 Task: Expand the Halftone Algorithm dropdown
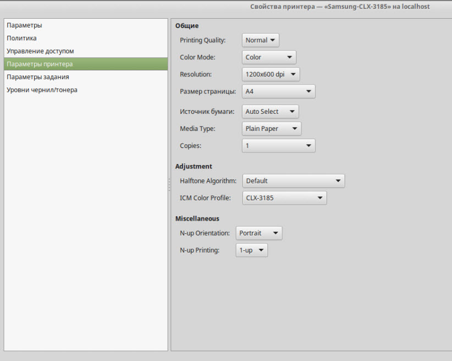[x=293, y=180]
